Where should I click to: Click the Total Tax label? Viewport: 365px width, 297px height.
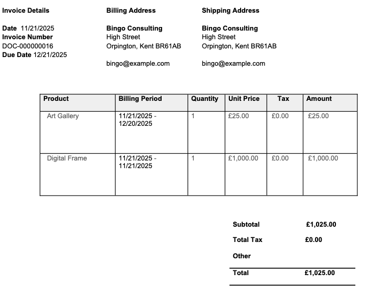click(247, 240)
